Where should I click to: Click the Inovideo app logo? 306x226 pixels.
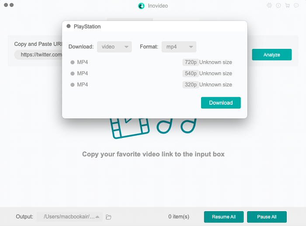tap(141, 6)
